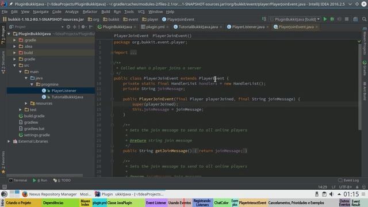Open the Gradle tool window on right edge
Screen dimensions: 368x207
365,68
